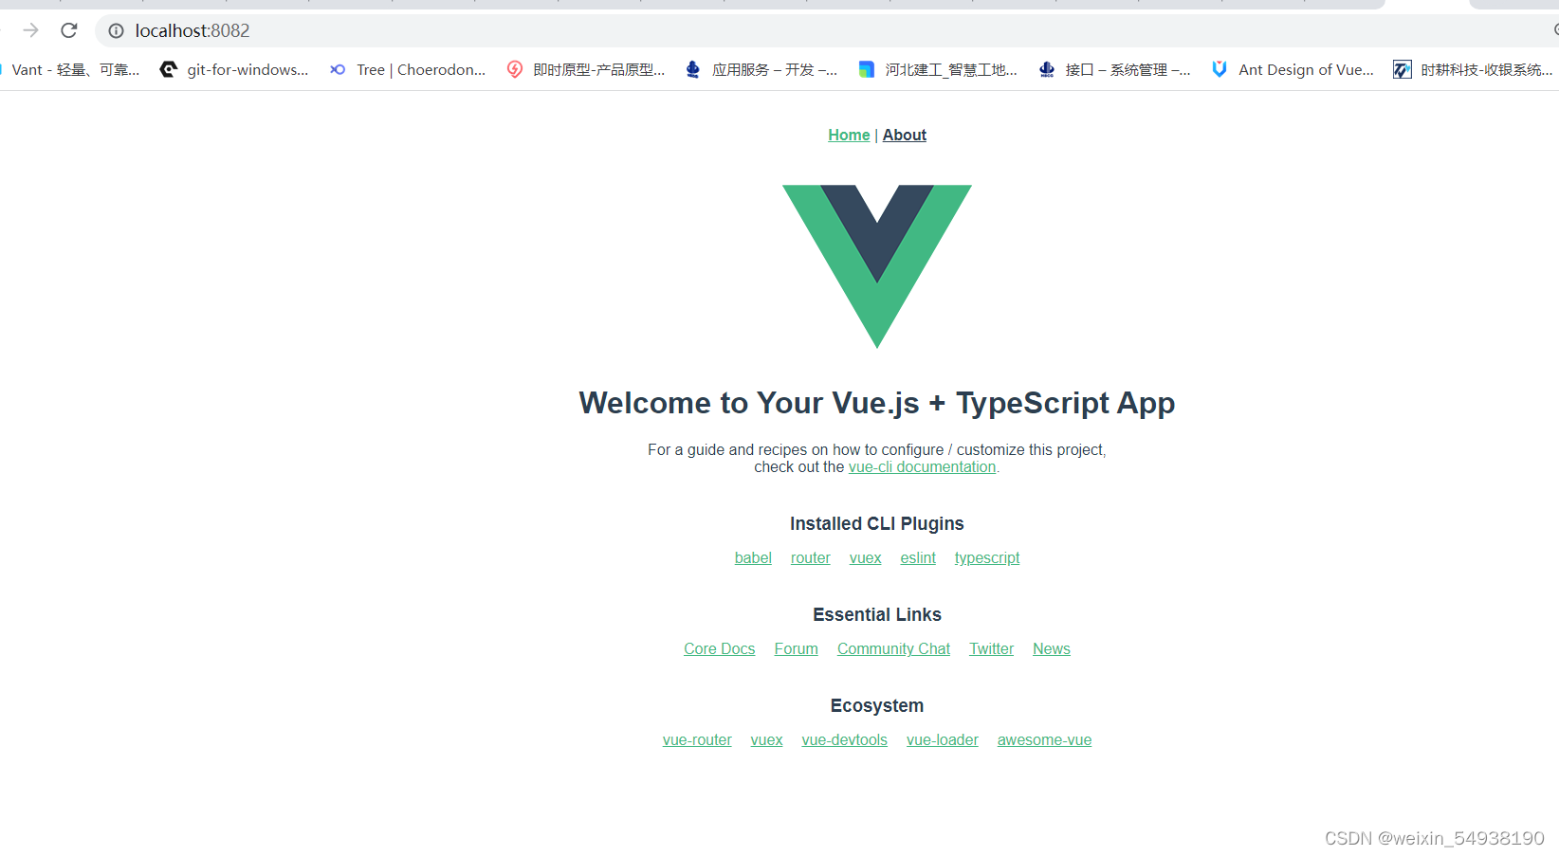Go to the Home navigation link
Screen dimensions: 1559x856
tap(849, 135)
